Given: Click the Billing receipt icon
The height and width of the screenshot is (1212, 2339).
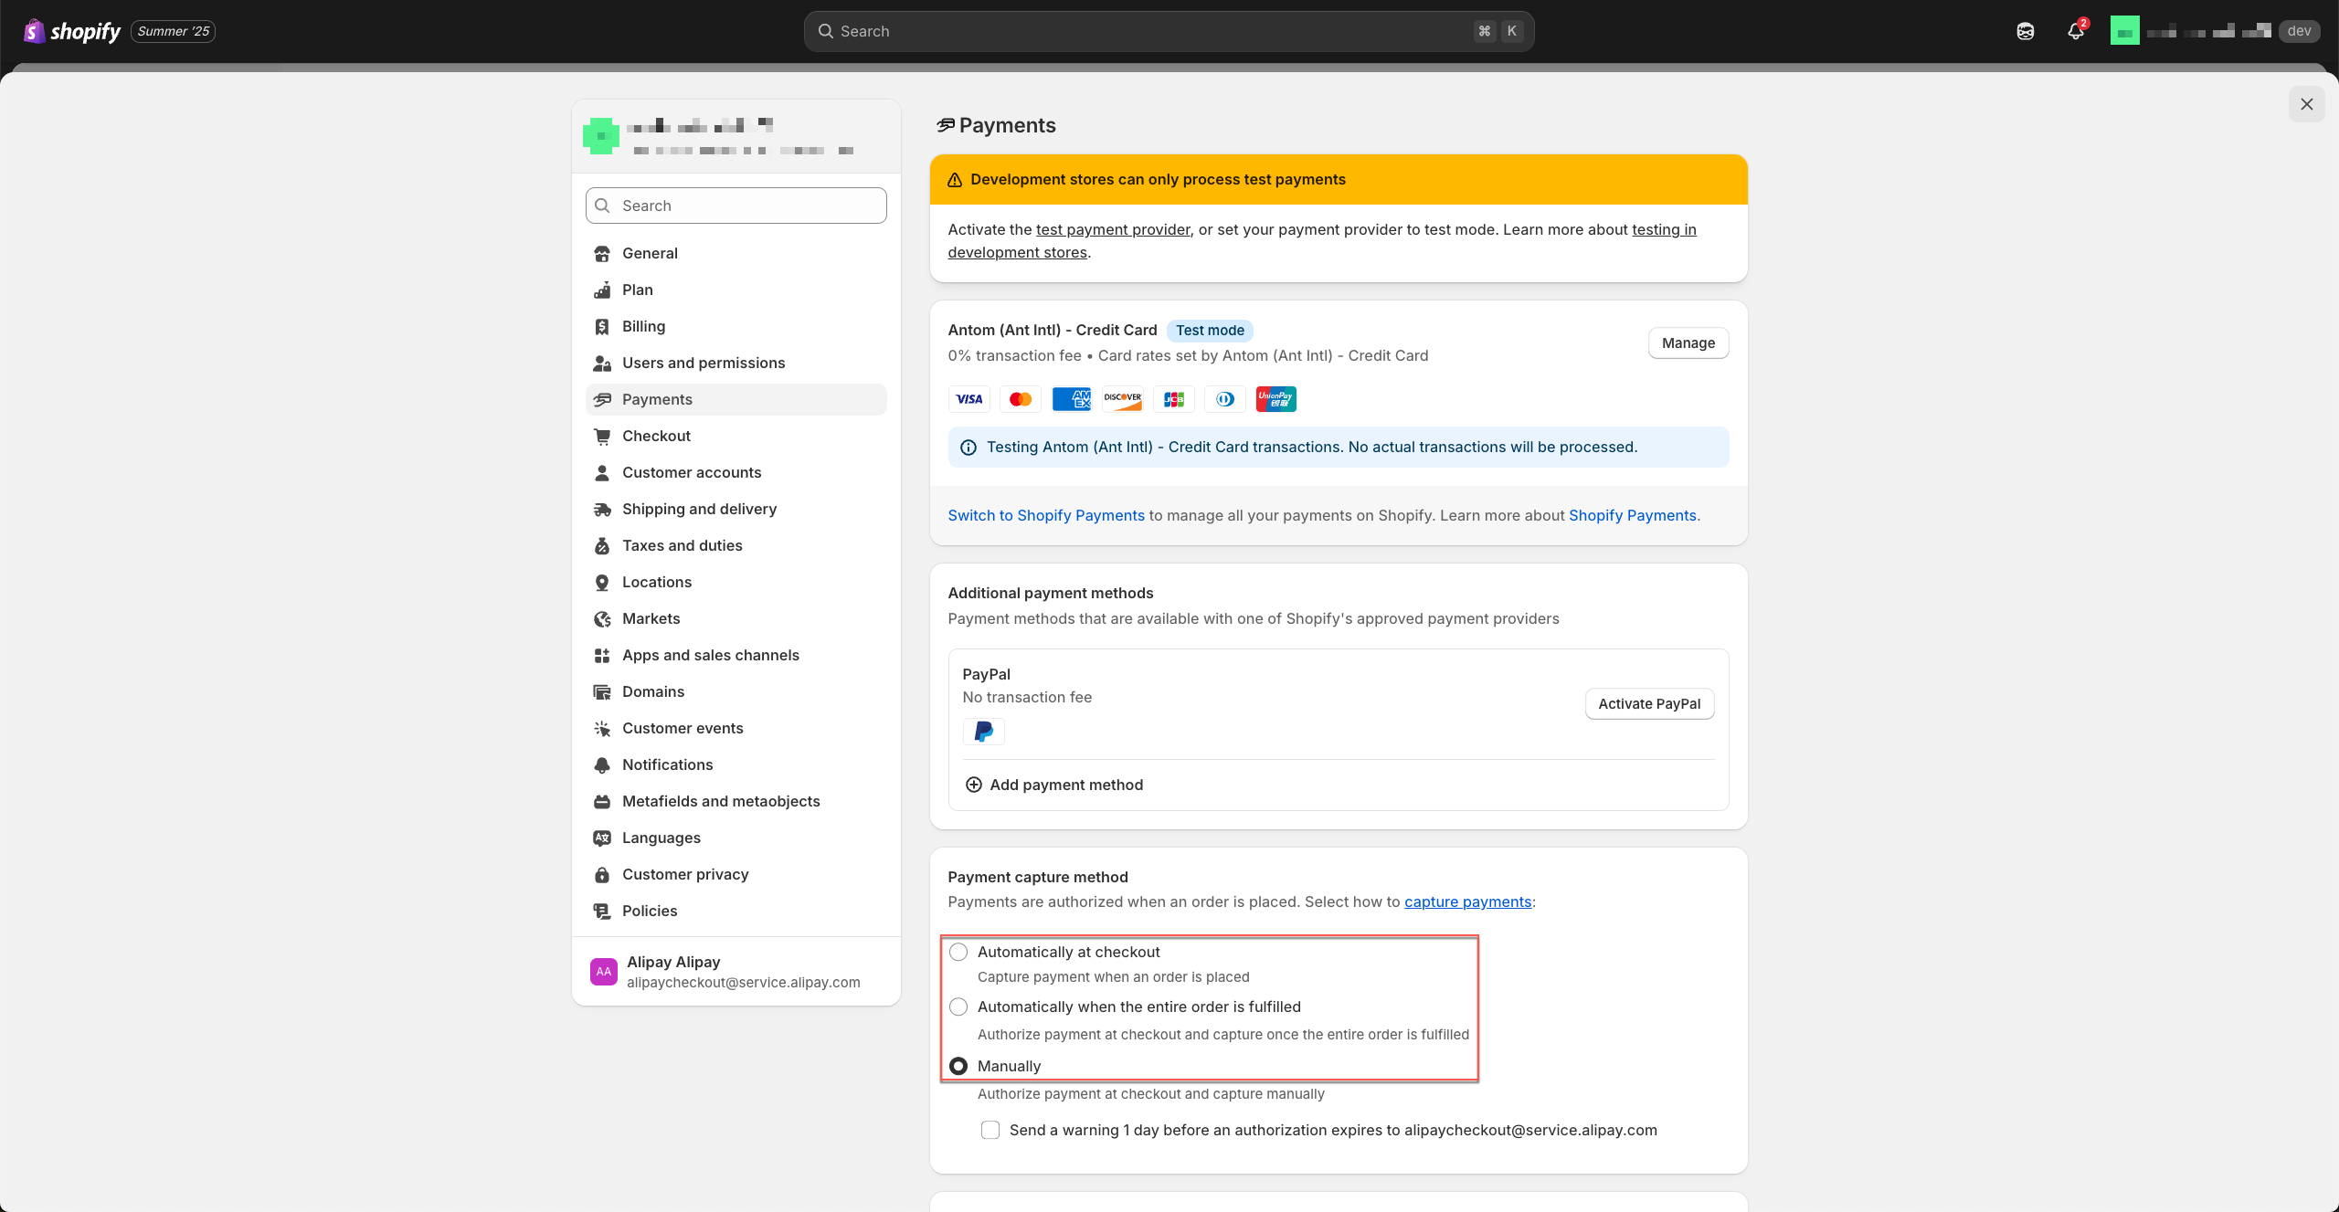Looking at the screenshot, I should point(602,326).
